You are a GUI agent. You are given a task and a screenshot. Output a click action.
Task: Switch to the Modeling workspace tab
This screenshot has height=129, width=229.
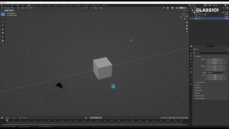[x=35, y=5]
